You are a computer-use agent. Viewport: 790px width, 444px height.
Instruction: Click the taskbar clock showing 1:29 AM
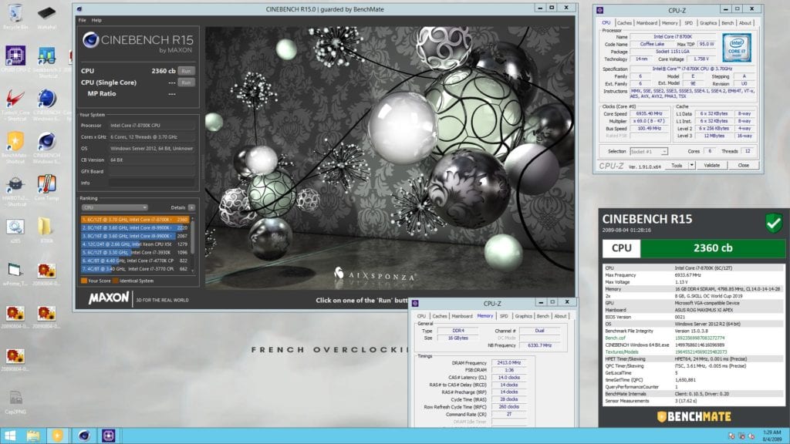771,436
